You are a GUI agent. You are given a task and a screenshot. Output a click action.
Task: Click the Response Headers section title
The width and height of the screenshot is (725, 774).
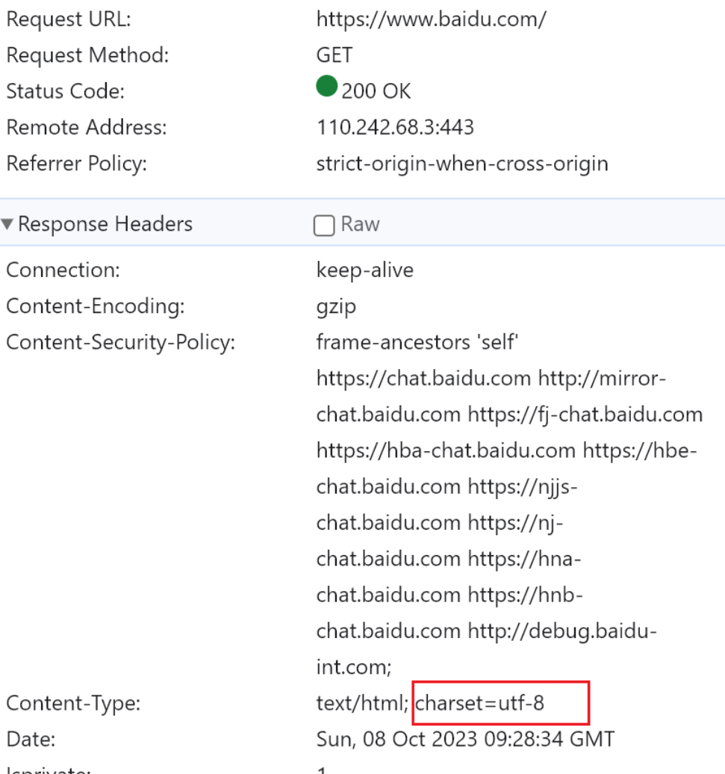(x=105, y=224)
